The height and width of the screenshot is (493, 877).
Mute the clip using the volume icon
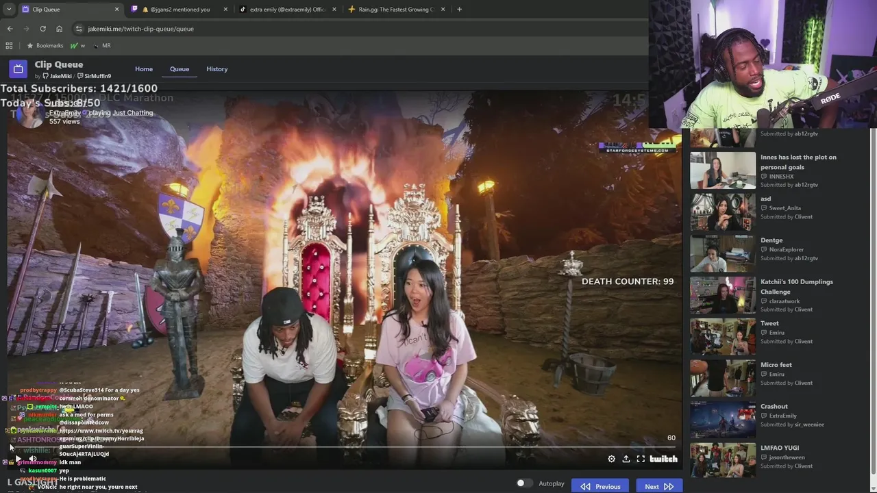click(x=32, y=459)
